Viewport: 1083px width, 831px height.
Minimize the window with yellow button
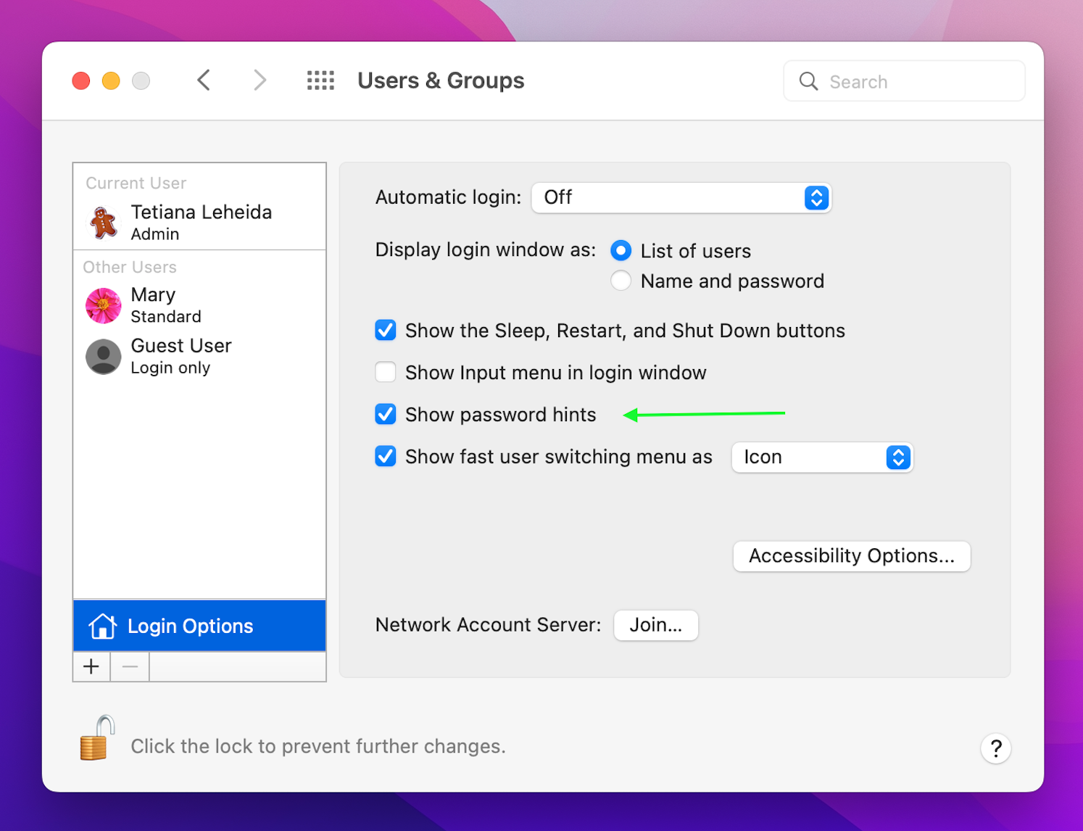point(111,80)
